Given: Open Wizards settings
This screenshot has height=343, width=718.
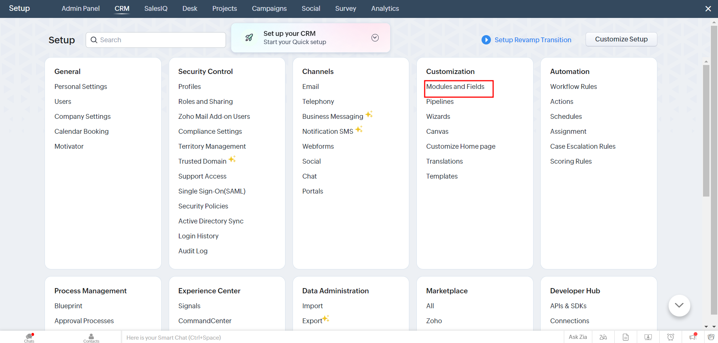Looking at the screenshot, I should [x=438, y=117].
